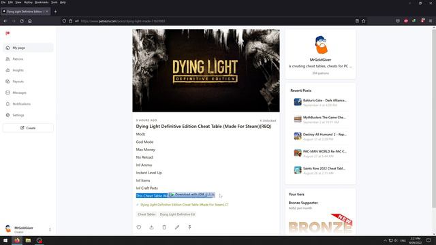Image resolution: width=436 pixels, height=245 pixels.
Task: Open MrGoldGiver account options menu
Action: [x=50, y=229]
